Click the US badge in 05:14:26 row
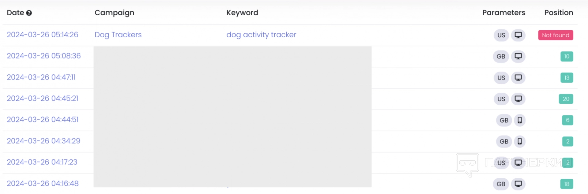This screenshot has height=194, width=588. 501,35
